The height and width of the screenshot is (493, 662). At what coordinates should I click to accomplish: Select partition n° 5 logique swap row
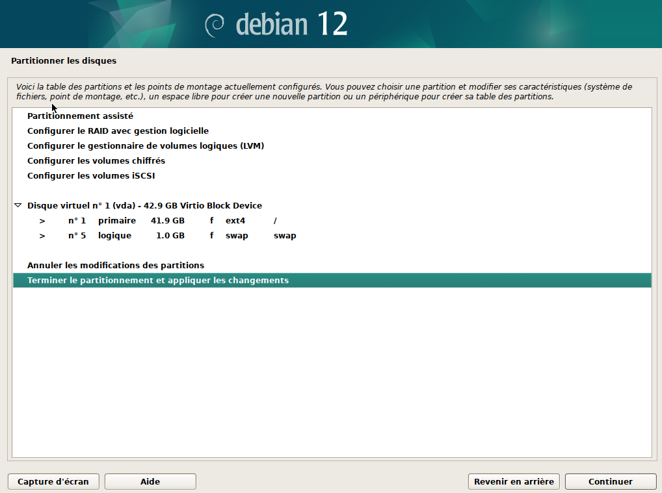(x=332, y=235)
